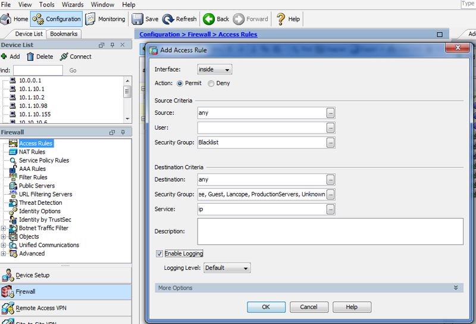Select Access Rules tree item
Viewport: 476px width, 324px height.
click(x=36, y=143)
